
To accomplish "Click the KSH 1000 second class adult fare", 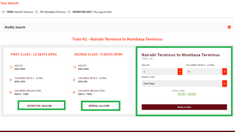I will 83,69.
